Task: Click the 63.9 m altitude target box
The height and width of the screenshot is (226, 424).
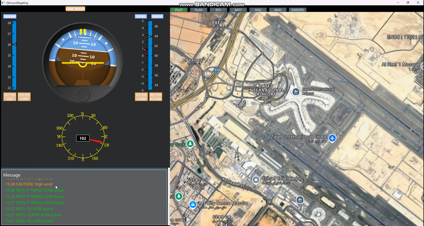Action: (x=157, y=16)
